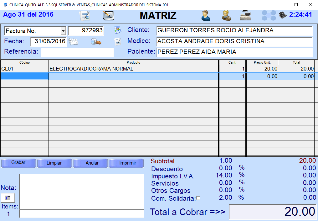
Task: Click the magnifying glass search icon
Action: click(96, 42)
